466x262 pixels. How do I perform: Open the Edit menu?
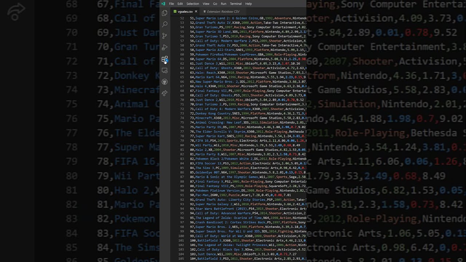point(180,4)
